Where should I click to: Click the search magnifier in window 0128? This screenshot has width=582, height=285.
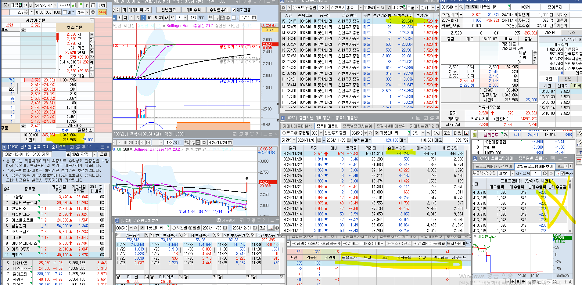(135, 228)
